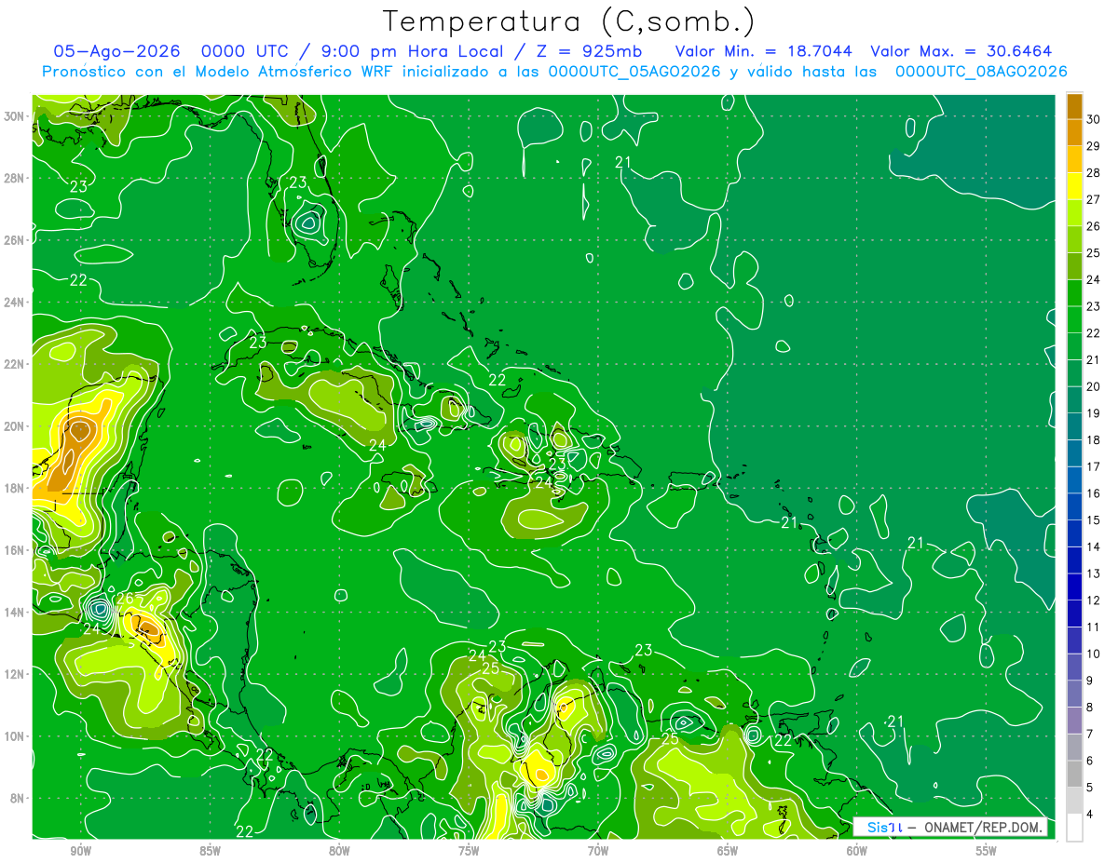
Task: Click the '10N' latitude axis label
Action: point(16,736)
